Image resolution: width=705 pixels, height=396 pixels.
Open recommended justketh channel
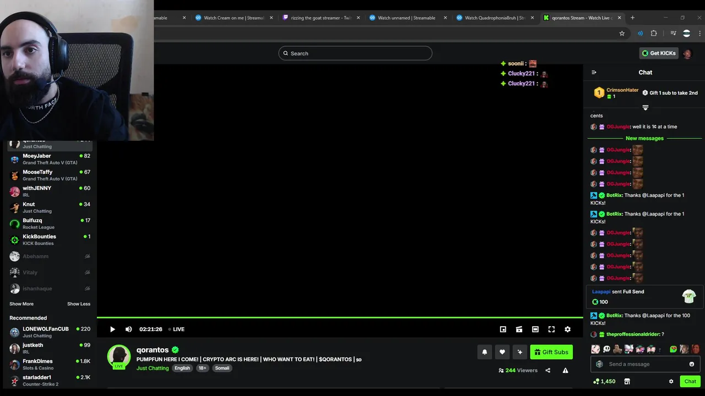(x=50, y=348)
